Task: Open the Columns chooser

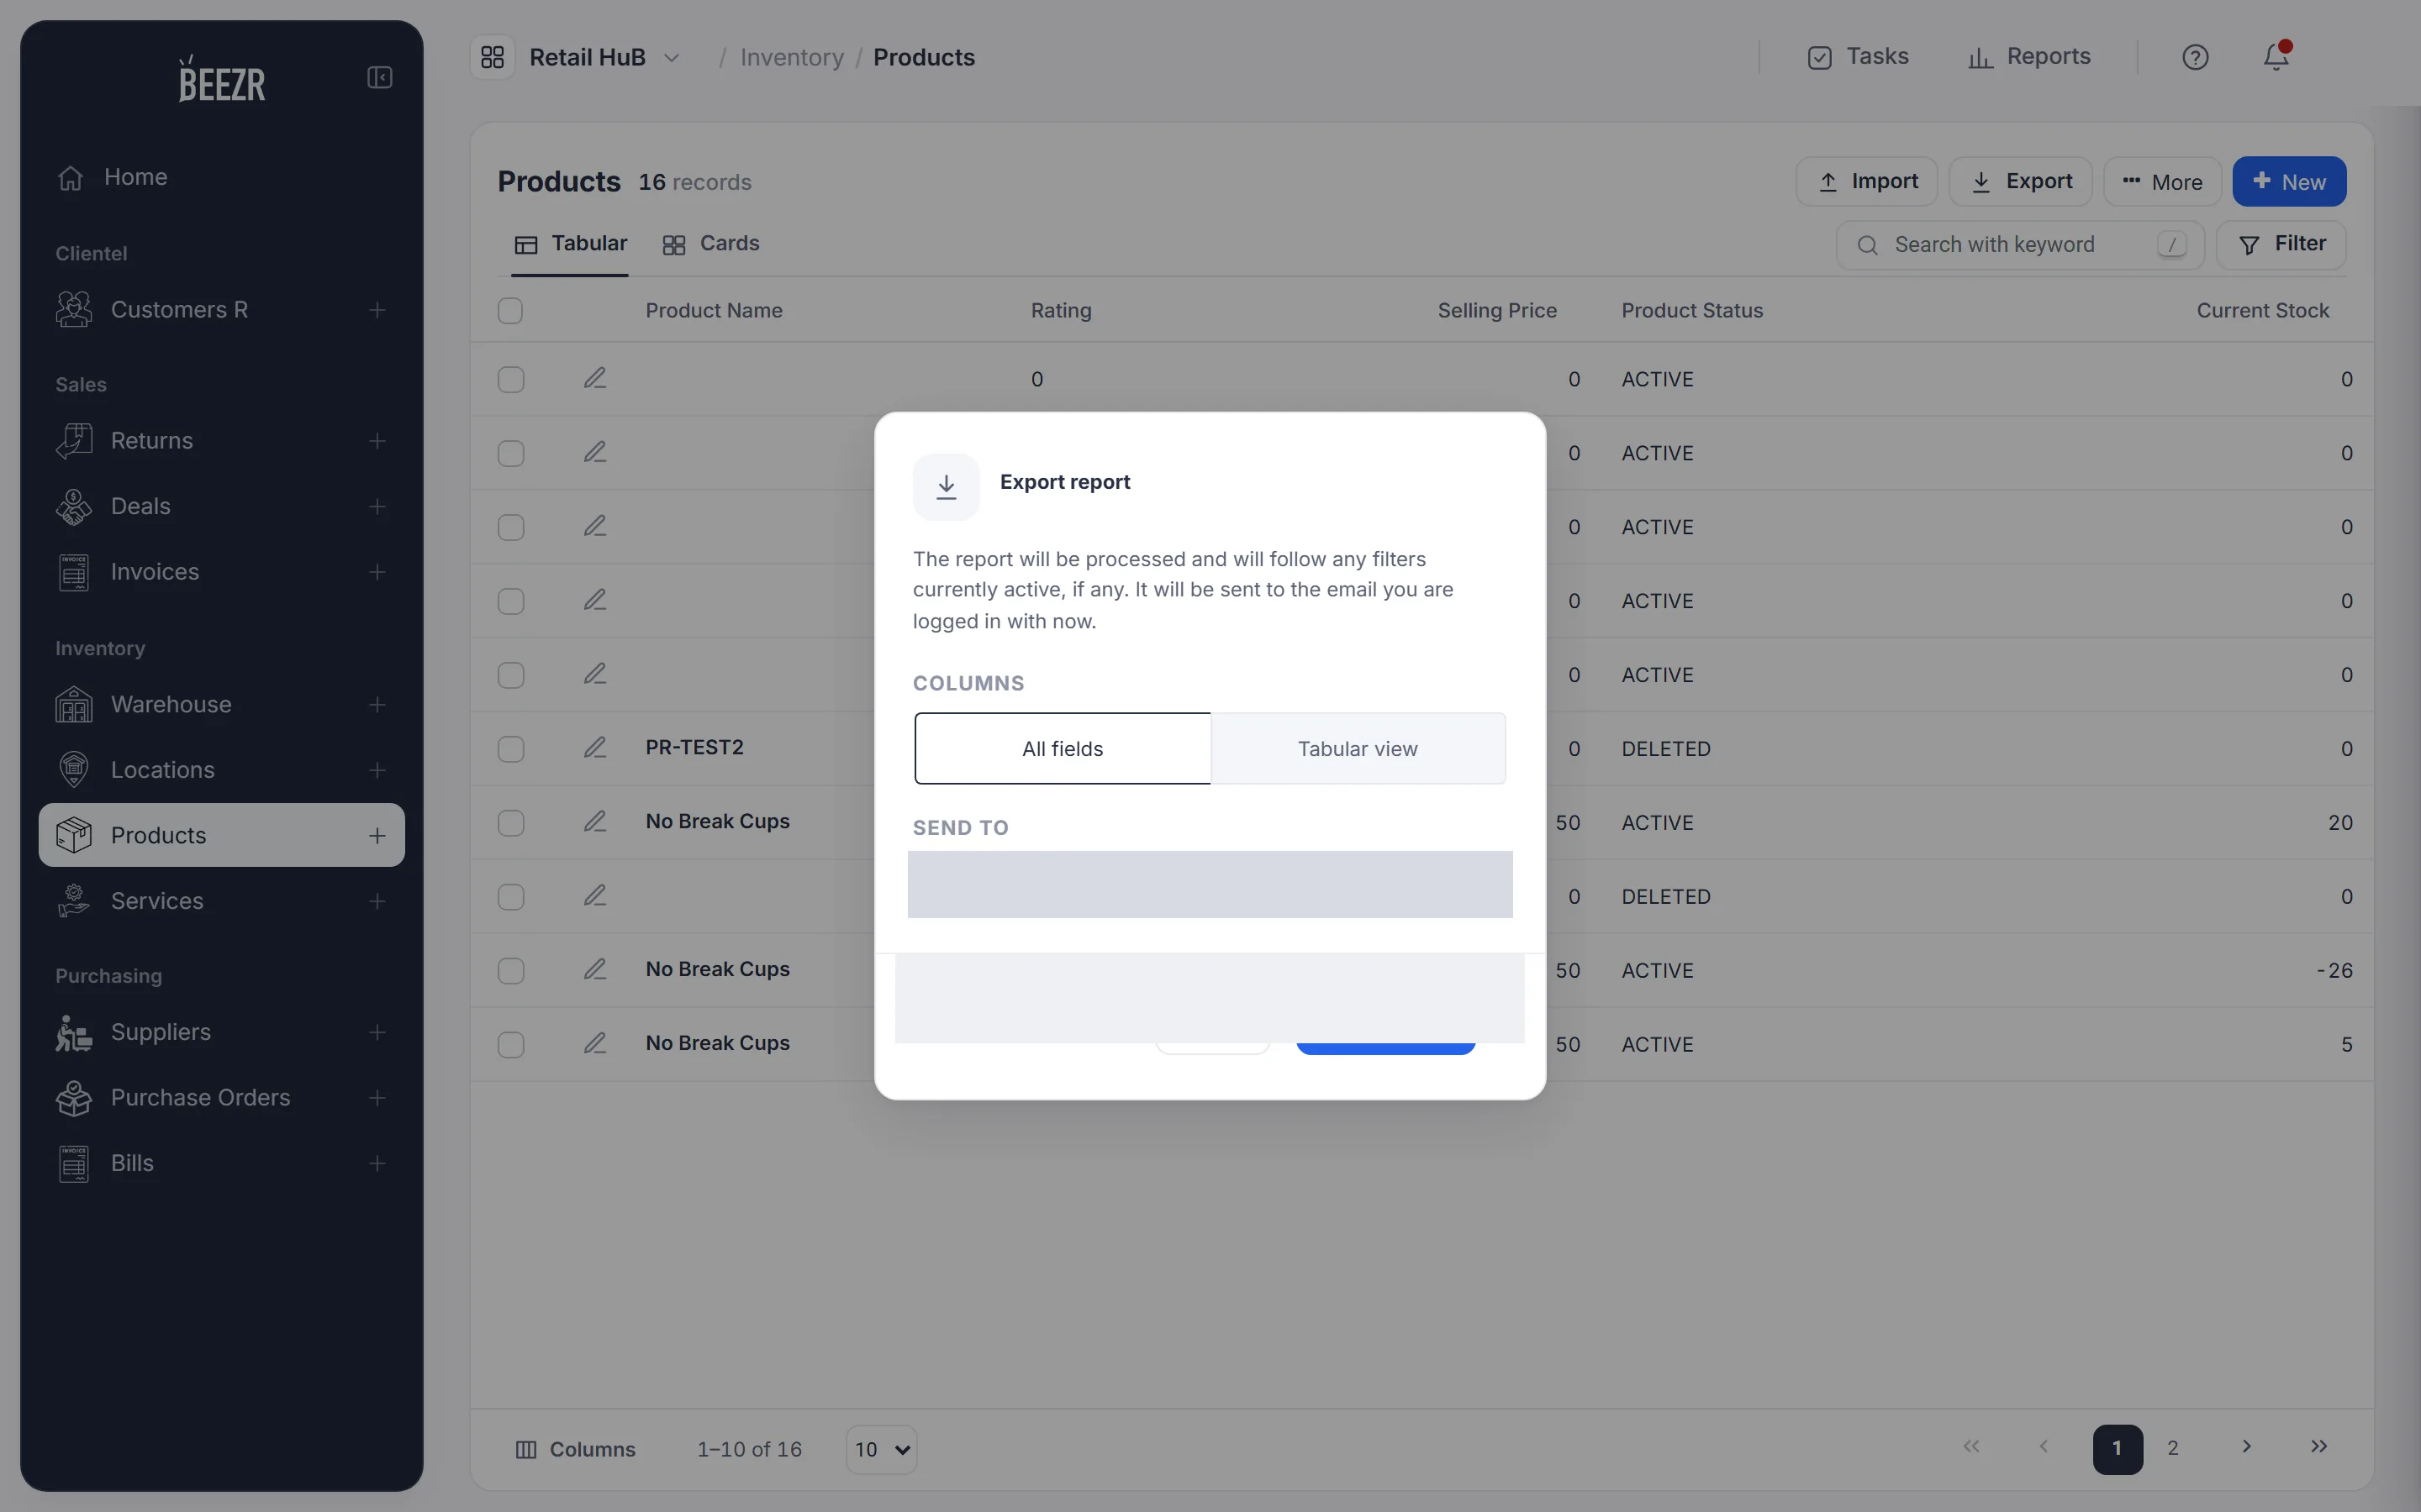Action: 575,1449
